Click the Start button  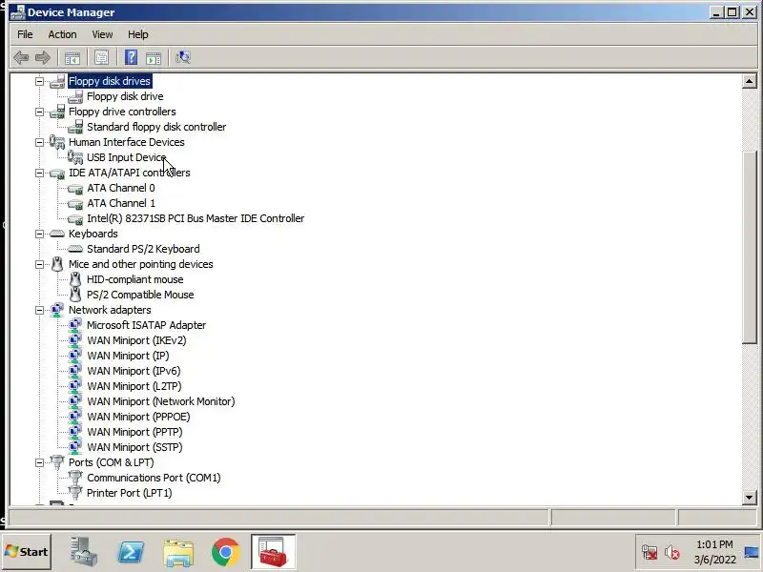(x=27, y=552)
